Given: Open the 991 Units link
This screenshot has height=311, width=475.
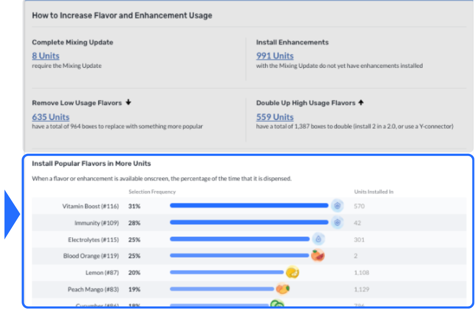Looking at the screenshot, I should pyautogui.click(x=275, y=56).
